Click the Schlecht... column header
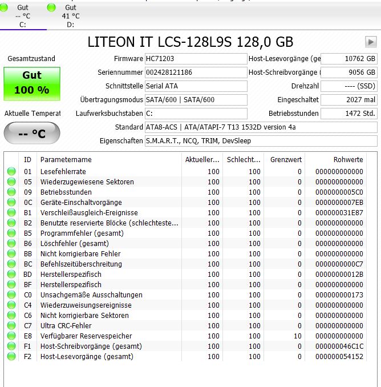Viewport: 381px width, 387px height. coord(244,160)
